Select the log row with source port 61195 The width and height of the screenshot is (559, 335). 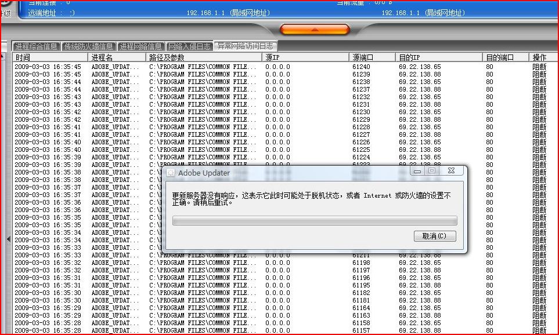tap(285, 286)
